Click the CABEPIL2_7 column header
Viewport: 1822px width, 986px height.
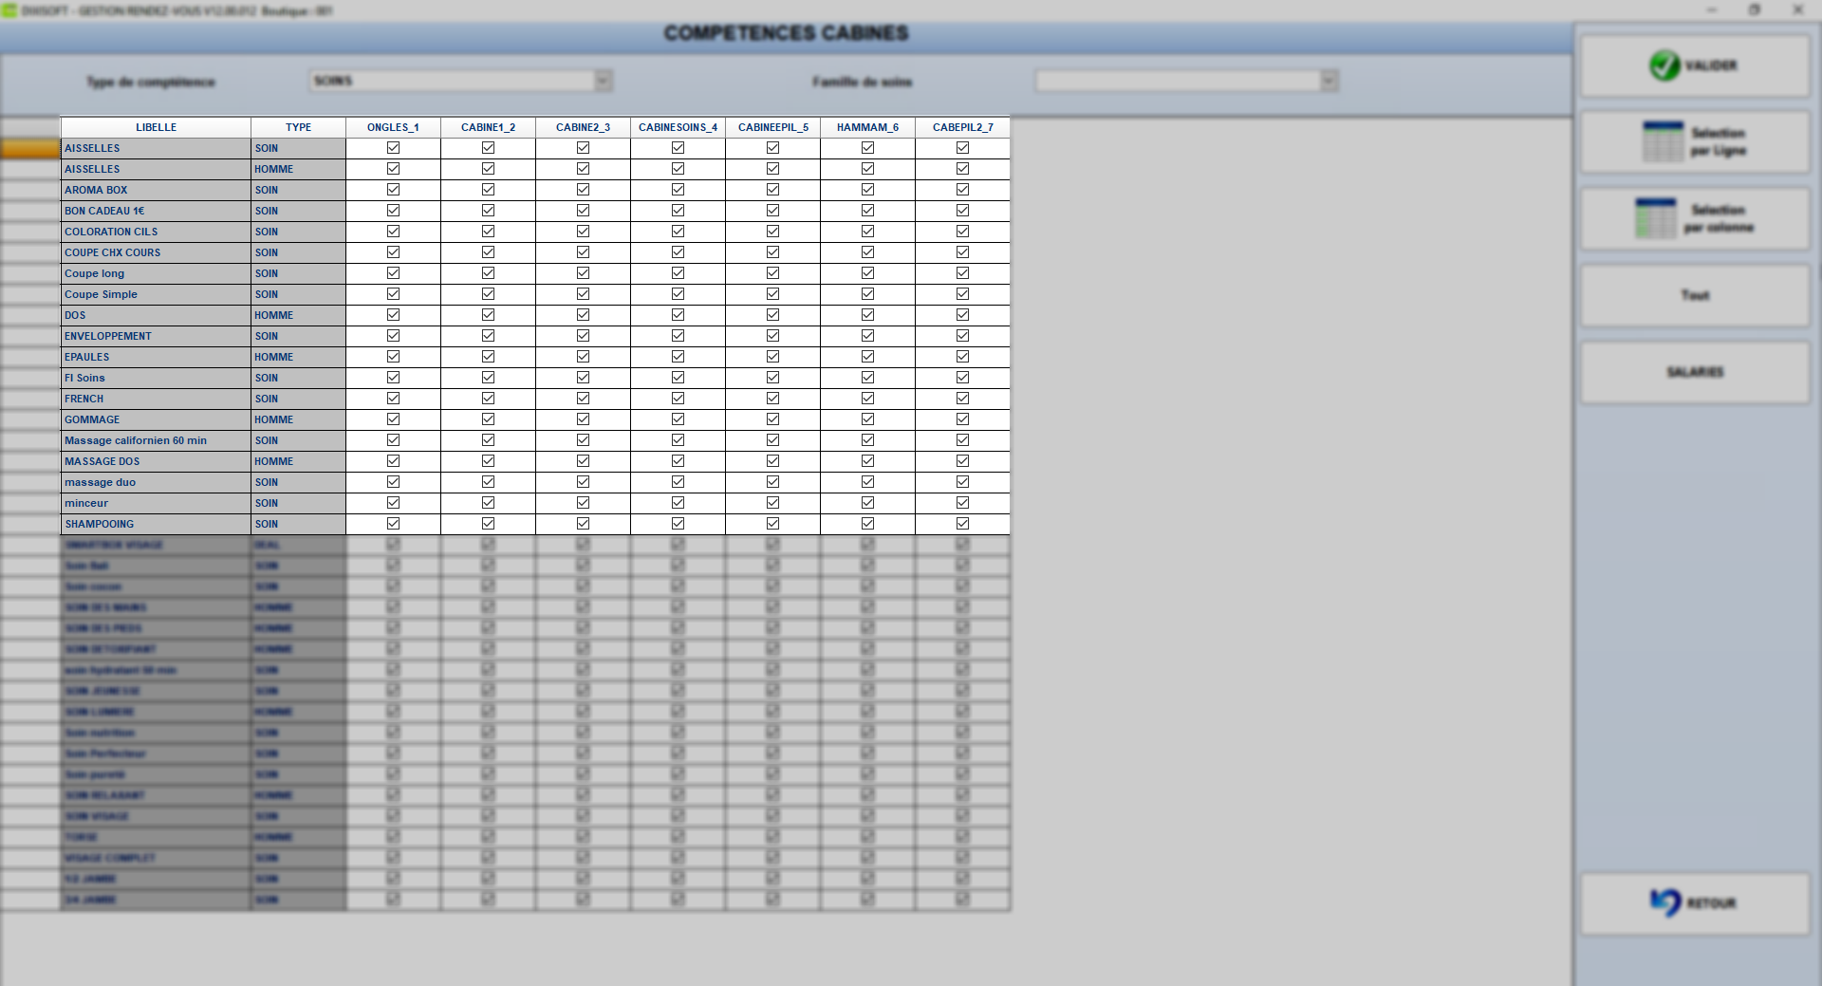pyautogui.click(x=962, y=127)
